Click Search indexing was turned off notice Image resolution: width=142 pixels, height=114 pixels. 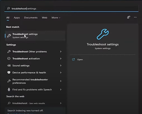25,111
